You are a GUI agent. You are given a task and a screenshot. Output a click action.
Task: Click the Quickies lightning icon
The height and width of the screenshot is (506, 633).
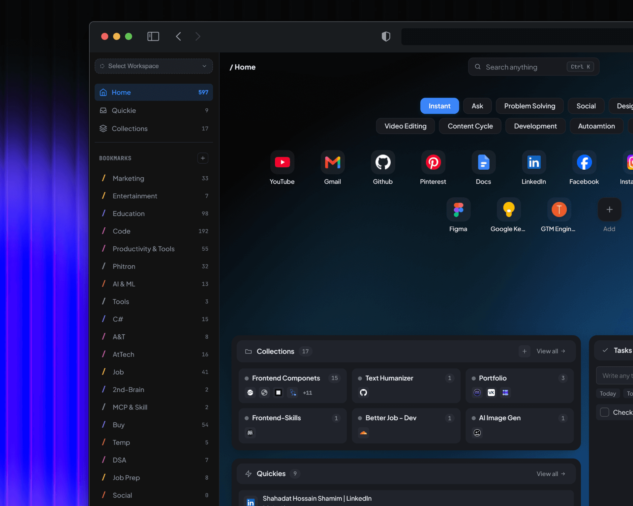pyautogui.click(x=249, y=474)
